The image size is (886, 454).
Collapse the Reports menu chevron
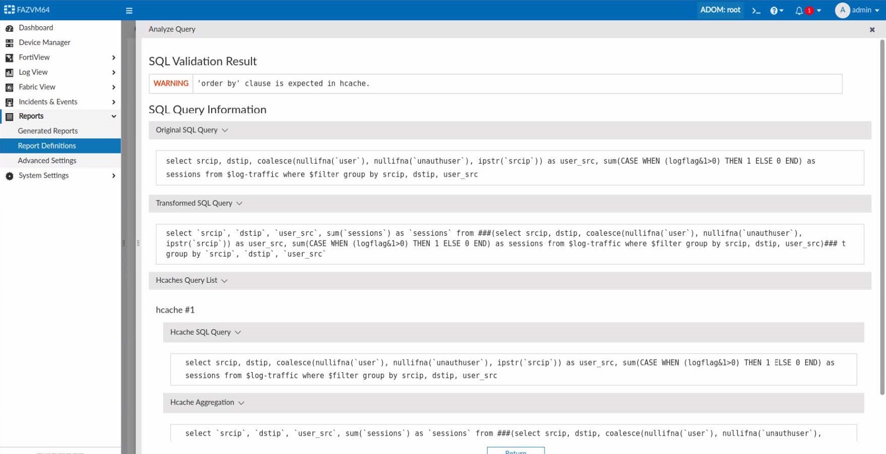[x=114, y=116]
